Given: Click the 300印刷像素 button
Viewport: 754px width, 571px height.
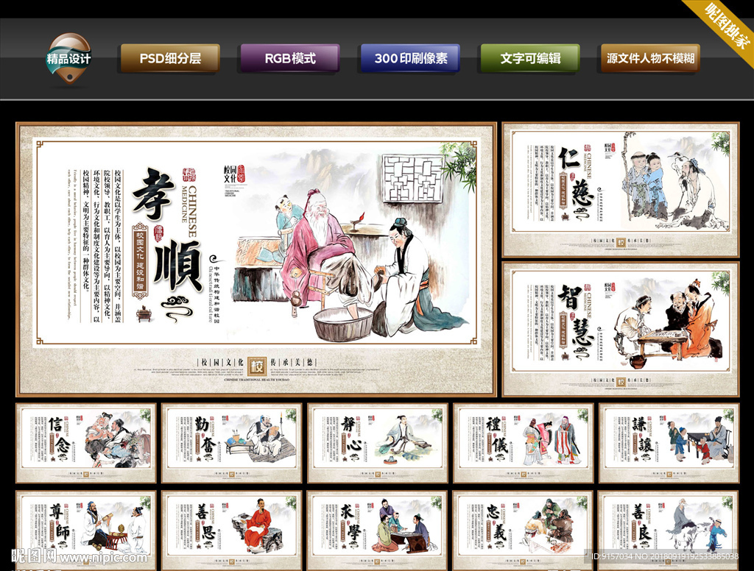Looking at the screenshot, I should point(410,58).
